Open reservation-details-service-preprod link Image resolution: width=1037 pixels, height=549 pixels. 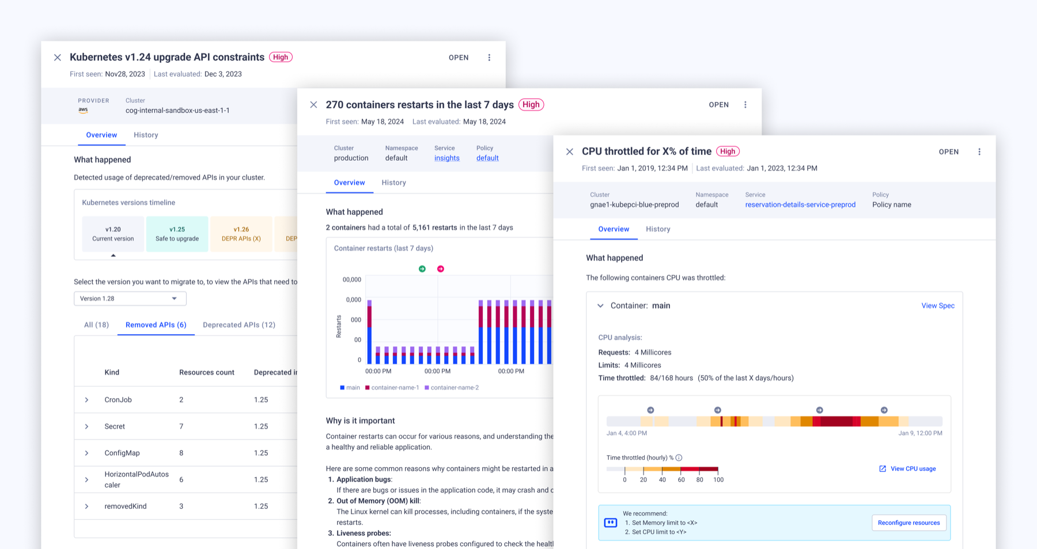pos(800,205)
